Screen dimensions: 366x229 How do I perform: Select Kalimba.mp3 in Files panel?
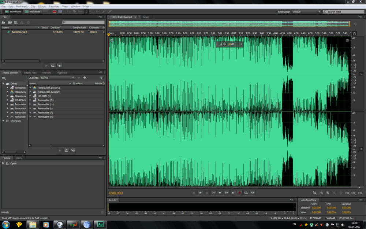coord(19,32)
